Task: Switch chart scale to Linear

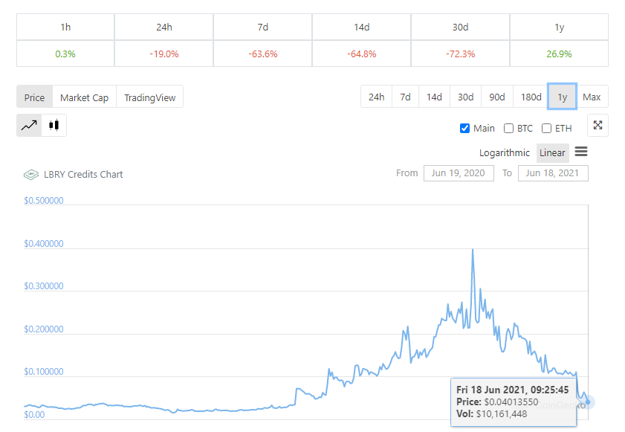Action: [552, 152]
